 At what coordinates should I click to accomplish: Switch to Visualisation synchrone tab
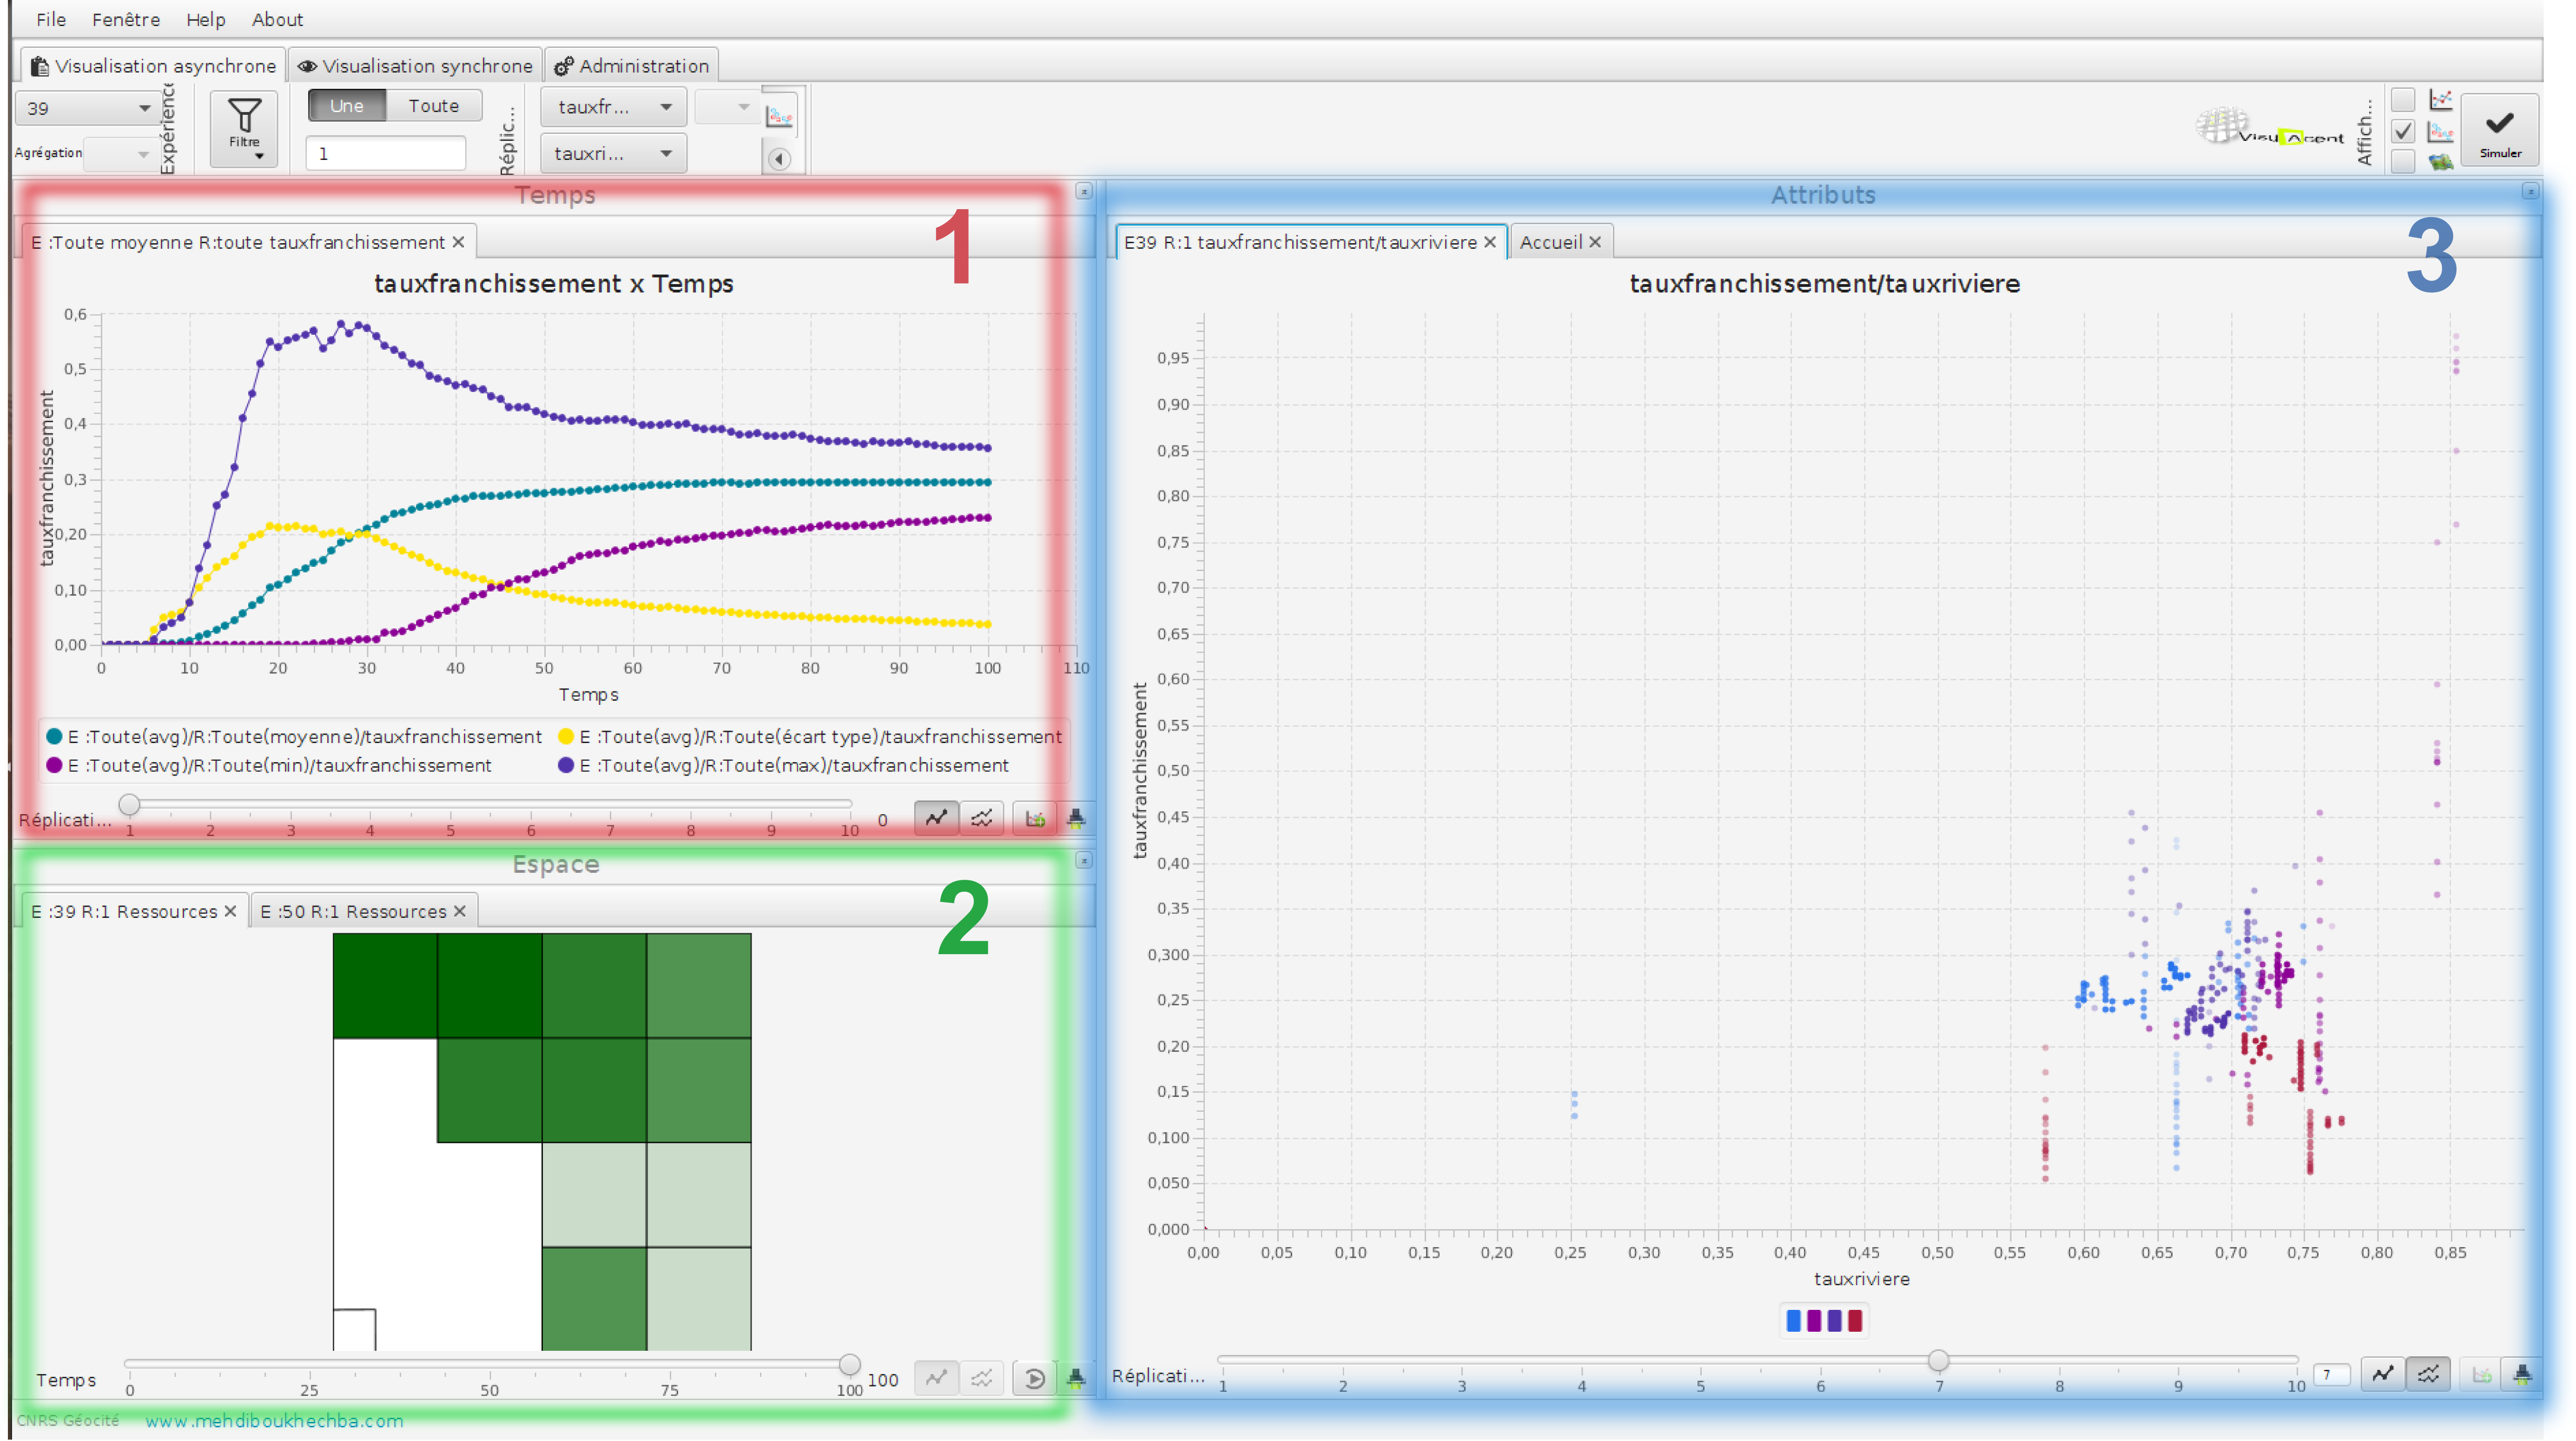click(x=416, y=66)
